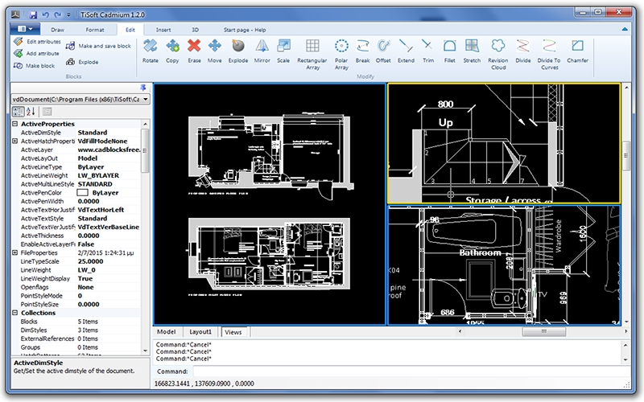Click the ActivePenColor ByLayer swatch
The height and width of the screenshot is (402, 644).
[x=83, y=193]
